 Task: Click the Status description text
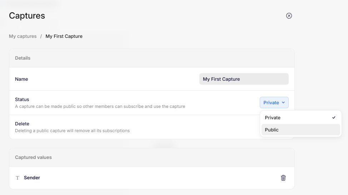coord(100,106)
